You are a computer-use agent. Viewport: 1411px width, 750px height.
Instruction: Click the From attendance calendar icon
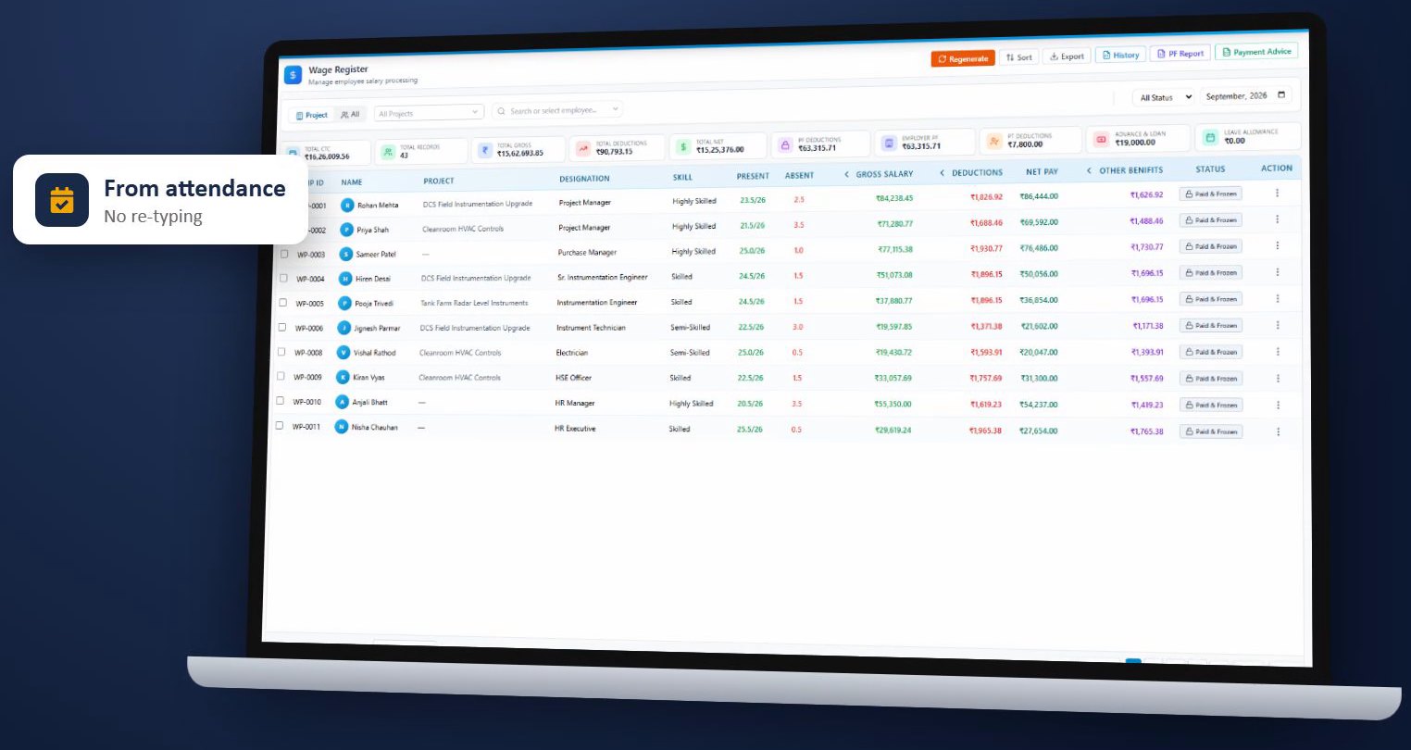click(62, 200)
